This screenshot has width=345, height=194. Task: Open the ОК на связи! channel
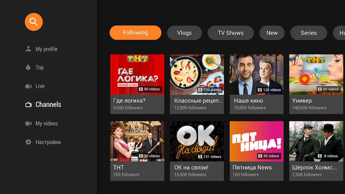pyautogui.click(x=197, y=151)
